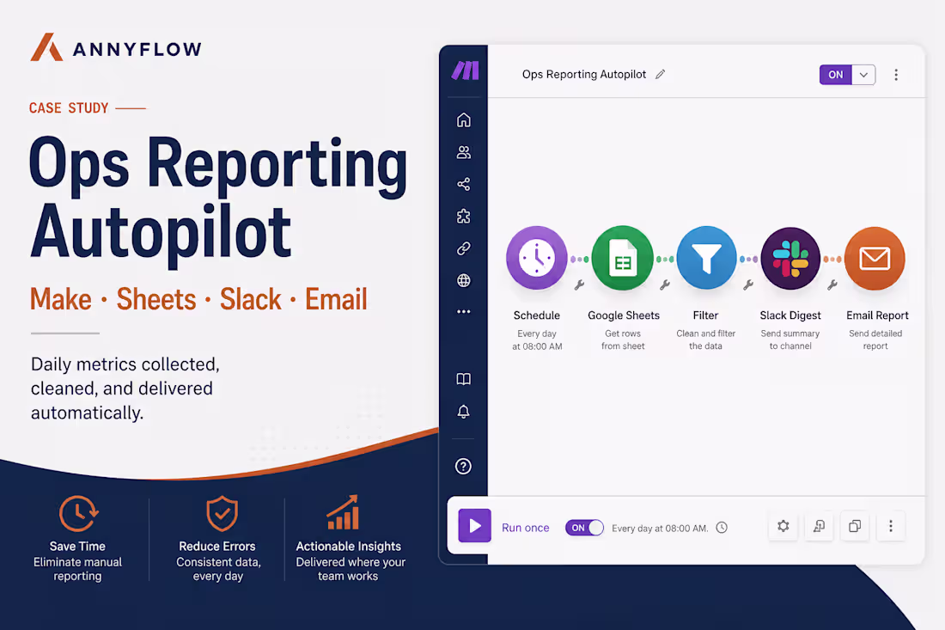
Task: Open the Connections link icon
Action: tap(463, 248)
